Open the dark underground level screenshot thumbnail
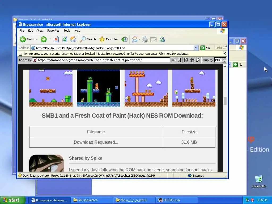The image size is (272, 204). [98, 88]
